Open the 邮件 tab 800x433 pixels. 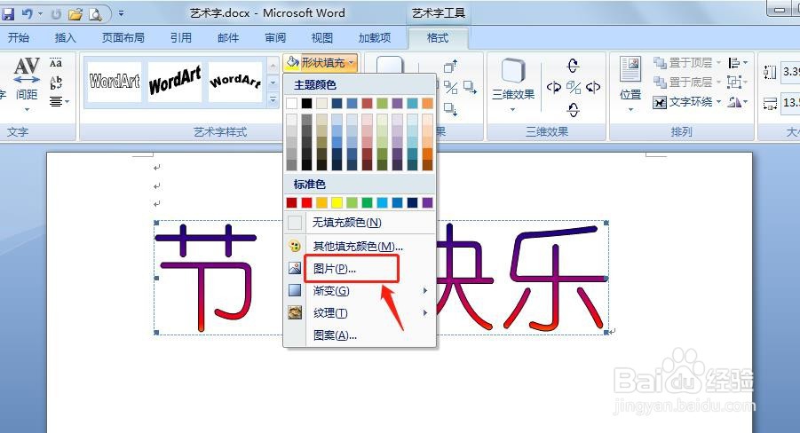click(228, 38)
